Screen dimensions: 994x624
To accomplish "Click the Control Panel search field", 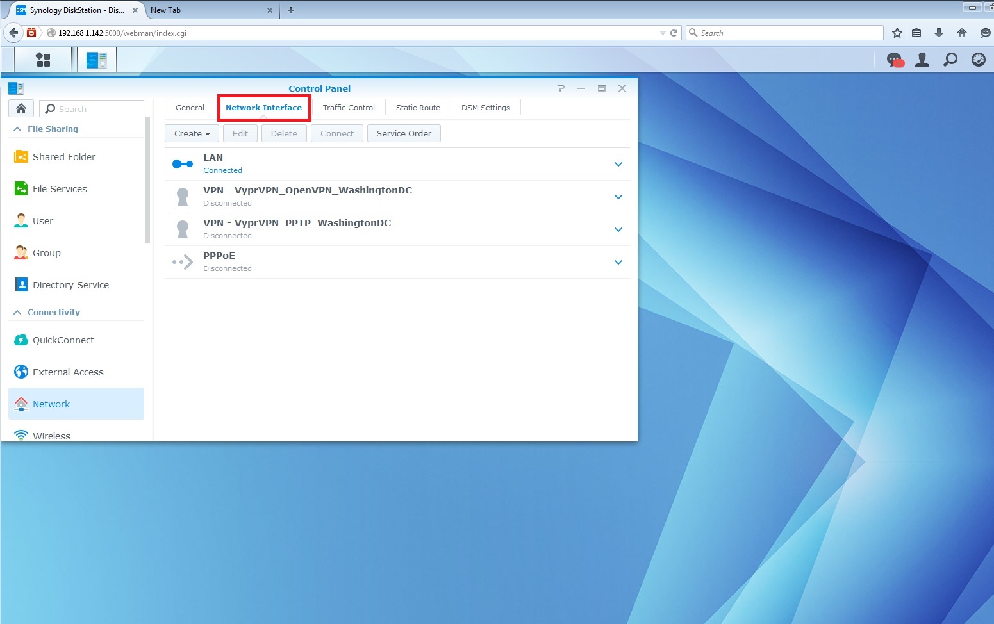I will click(97, 109).
